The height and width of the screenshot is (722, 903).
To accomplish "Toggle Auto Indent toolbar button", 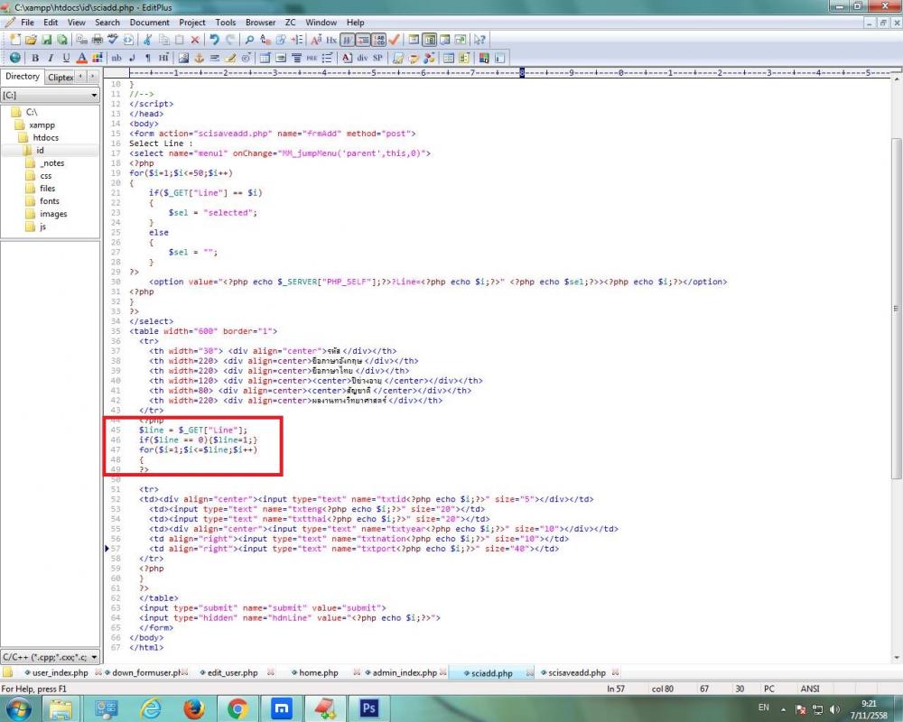I will [x=363, y=40].
